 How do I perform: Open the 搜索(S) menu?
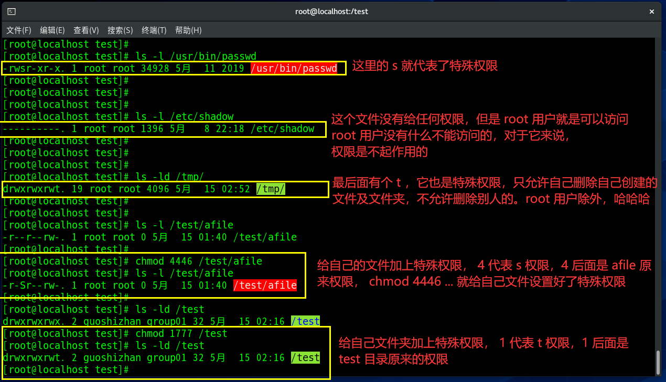[120, 30]
